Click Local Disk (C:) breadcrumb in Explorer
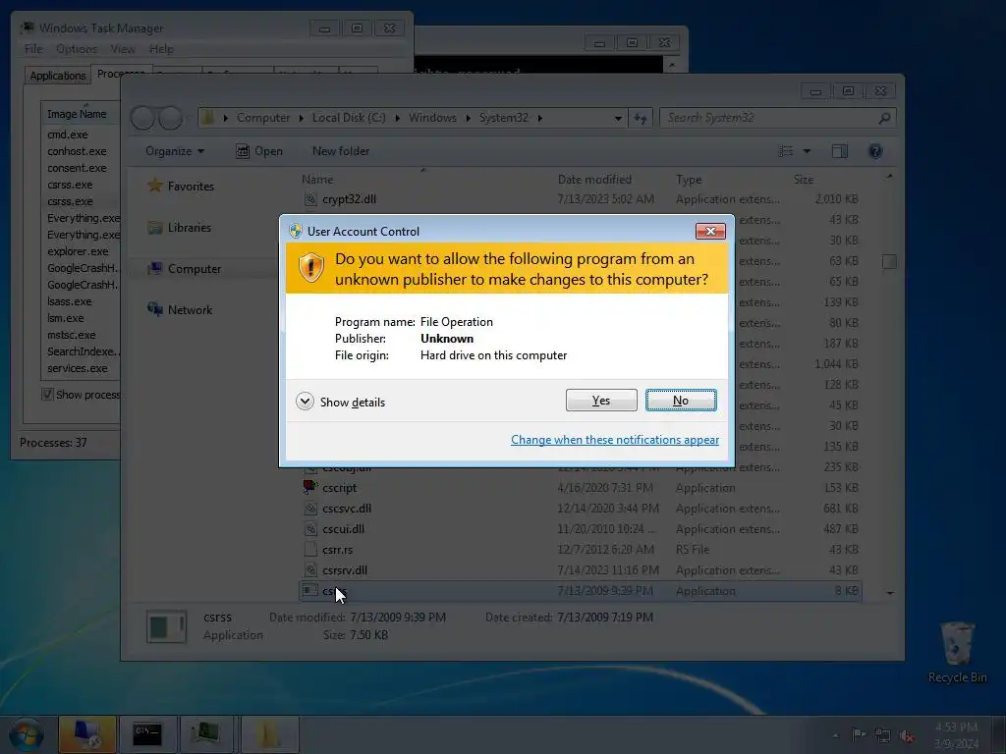Image resolution: width=1006 pixels, height=754 pixels. coord(349,118)
